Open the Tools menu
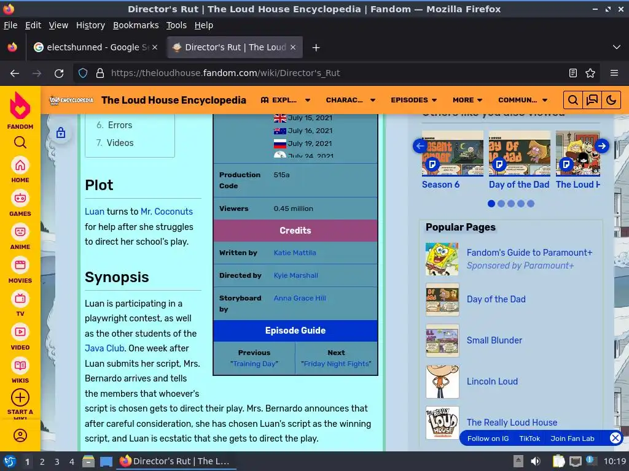 [x=176, y=25]
